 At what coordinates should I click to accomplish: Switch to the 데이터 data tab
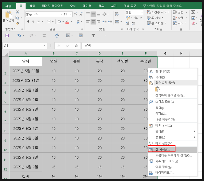point(87,6)
